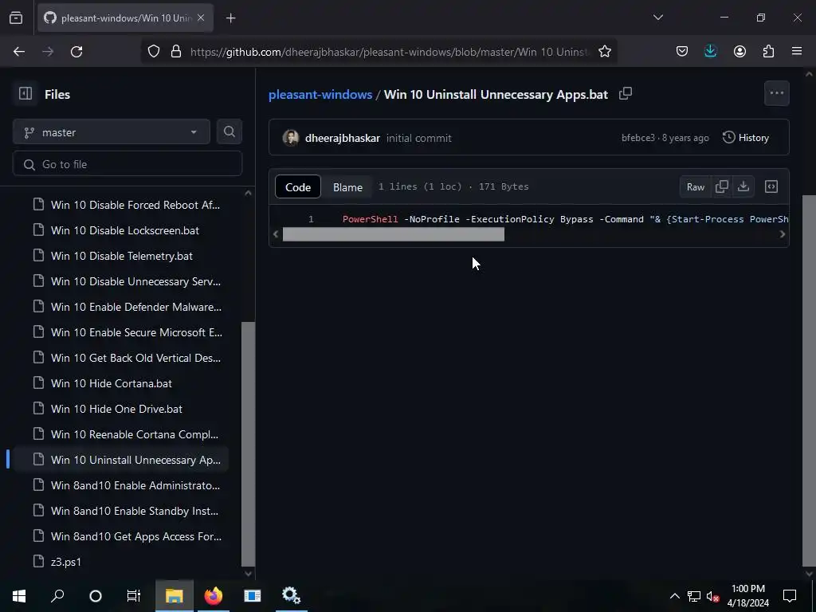This screenshot has width=816, height=612.
Task: Download the raw file icon
Action: (743, 186)
